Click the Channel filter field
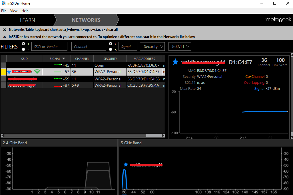 point(89,46)
